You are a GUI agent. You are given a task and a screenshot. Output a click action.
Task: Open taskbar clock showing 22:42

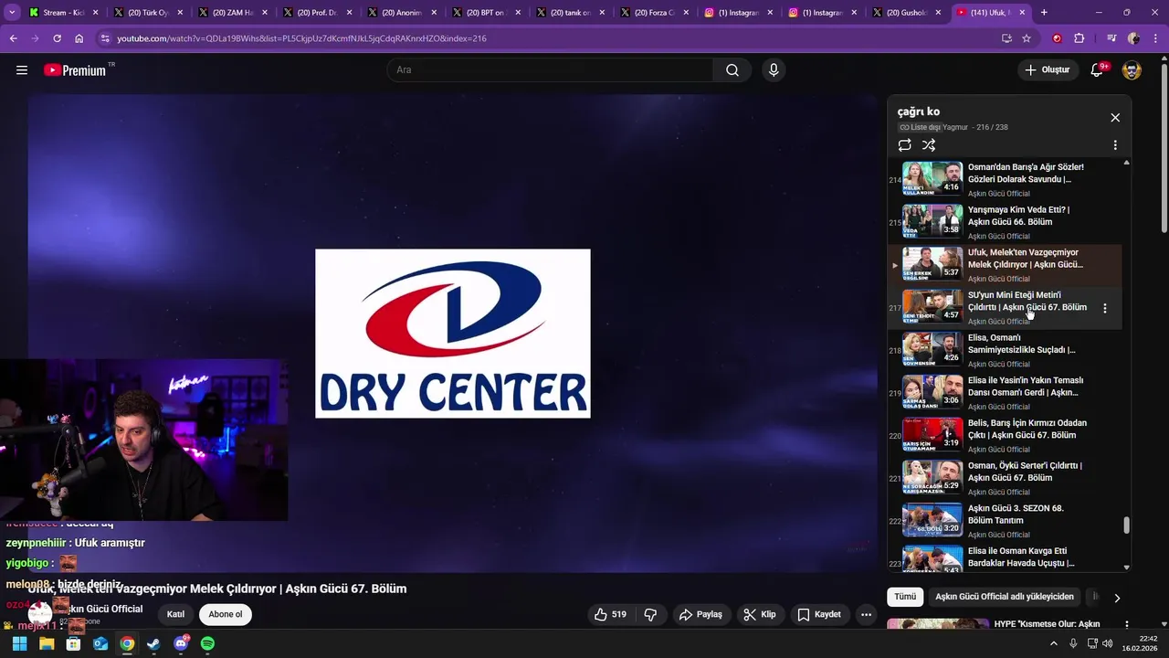(x=1140, y=643)
